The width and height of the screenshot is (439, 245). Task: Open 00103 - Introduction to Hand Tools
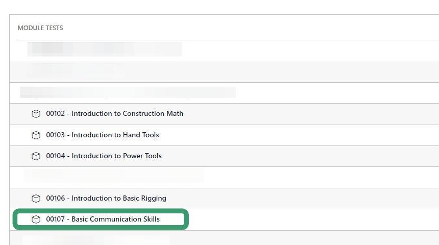pyautogui.click(x=103, y=135)
